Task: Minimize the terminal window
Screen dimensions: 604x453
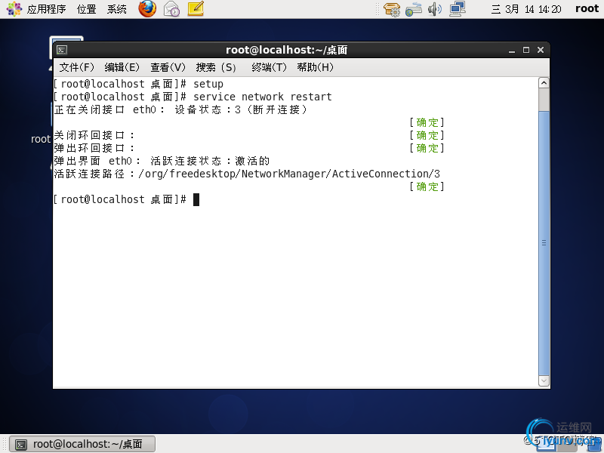Action: coord(512,50)
